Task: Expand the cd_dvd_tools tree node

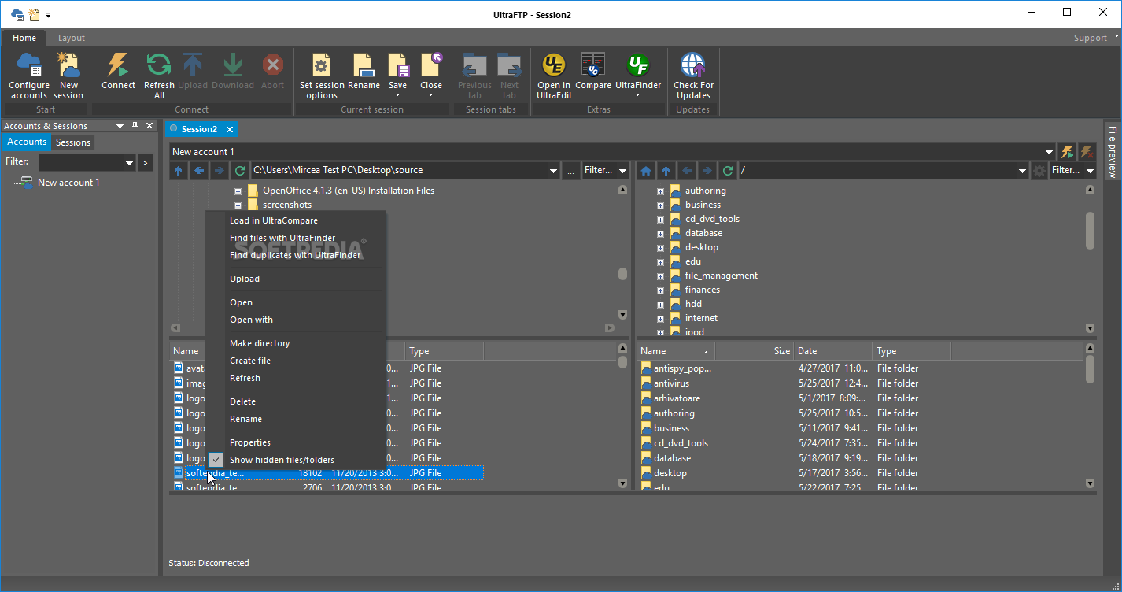Action: [x=661, y=219]
